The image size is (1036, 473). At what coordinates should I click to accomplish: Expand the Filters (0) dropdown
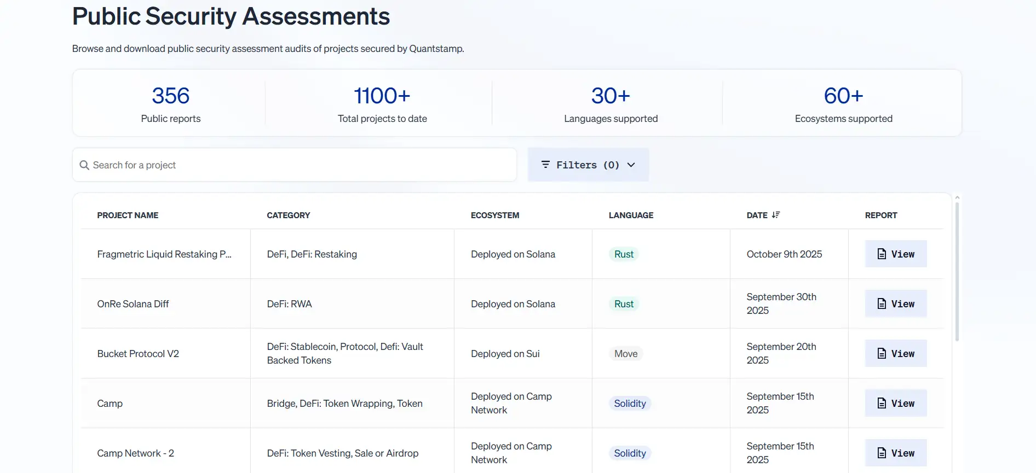[x=588, y=165]
